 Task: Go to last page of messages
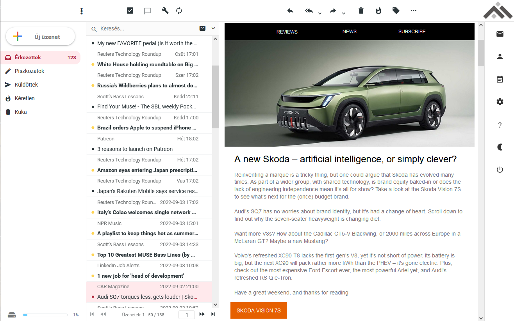213,314
